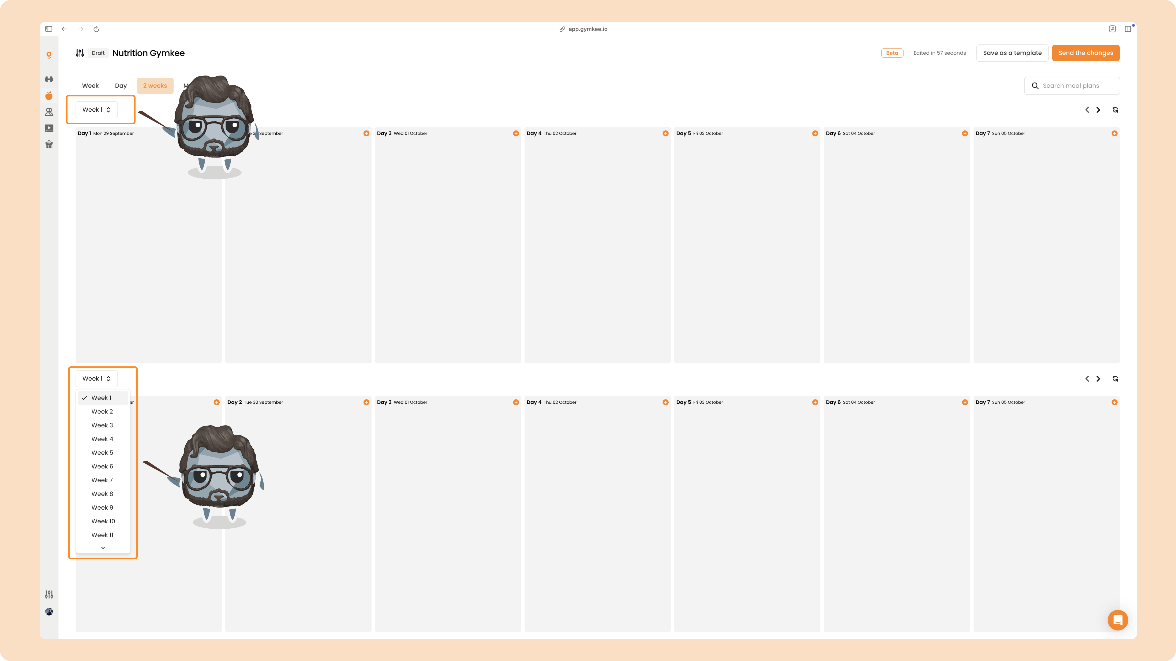This screenshot has height=661, width=1176.
Task: Collapse the bottom Week 1 selector dropdown
Action: click(96, 378)
